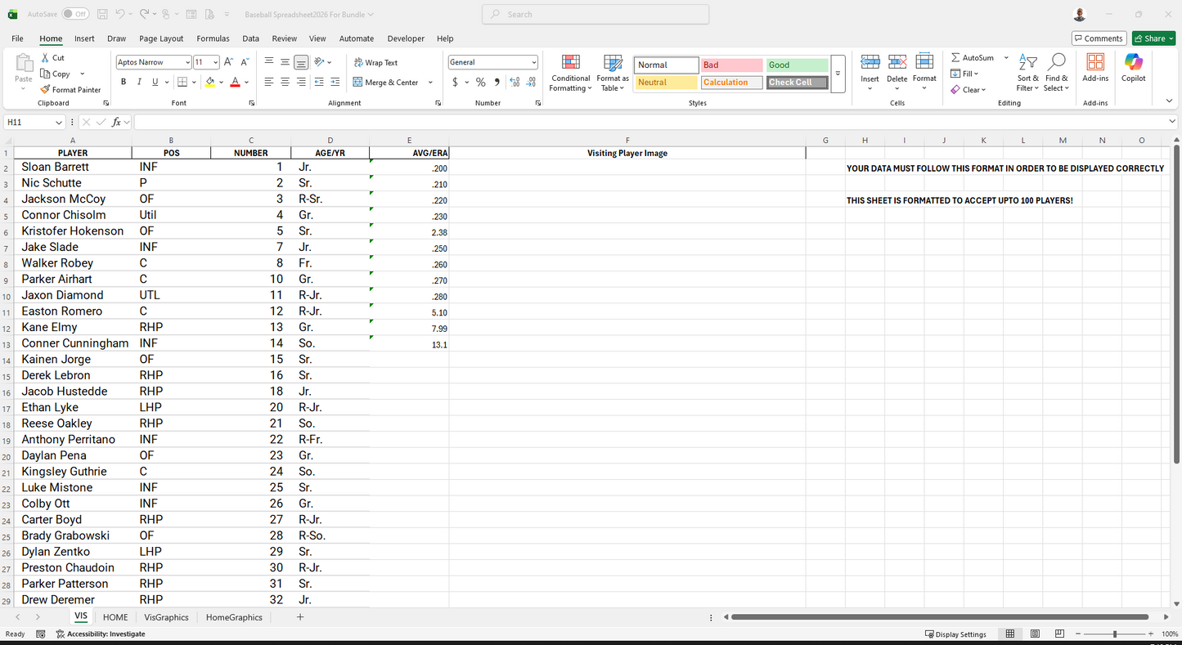Open the font name dropdown

(187, 62)
